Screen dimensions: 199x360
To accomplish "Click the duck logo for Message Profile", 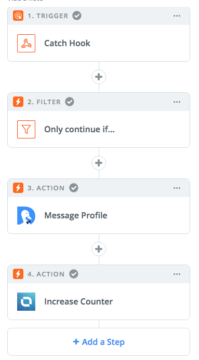I will click(x=26, y=216).
